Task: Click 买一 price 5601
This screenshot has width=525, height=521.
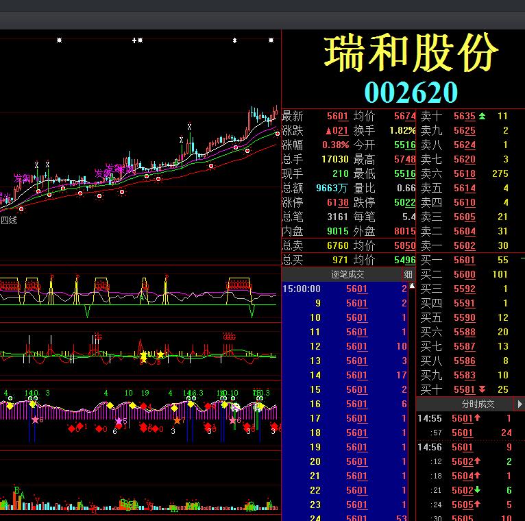Action: point(465,260)
